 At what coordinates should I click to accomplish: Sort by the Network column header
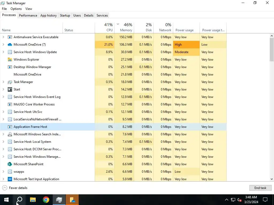point(163,27)
